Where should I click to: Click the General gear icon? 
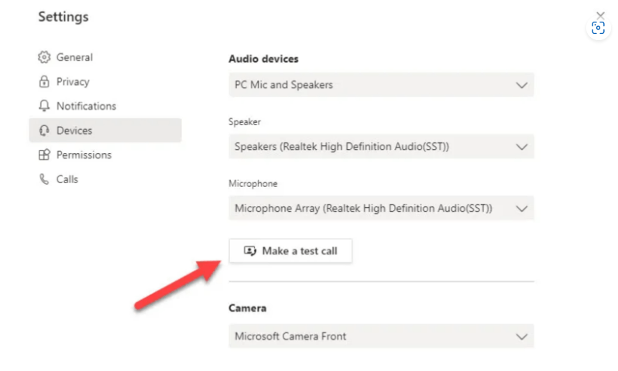coord(44,57)
